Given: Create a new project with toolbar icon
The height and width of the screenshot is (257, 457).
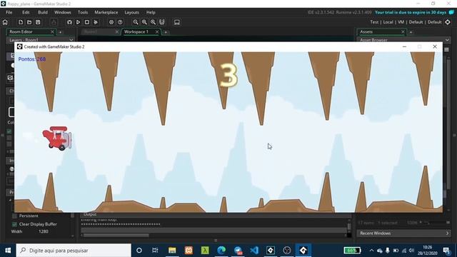Looking at the screenshot, I should pos(21,22).
